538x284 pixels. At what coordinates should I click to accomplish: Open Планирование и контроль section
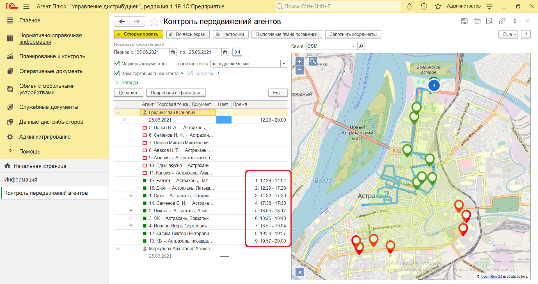[x=52, y=56]
